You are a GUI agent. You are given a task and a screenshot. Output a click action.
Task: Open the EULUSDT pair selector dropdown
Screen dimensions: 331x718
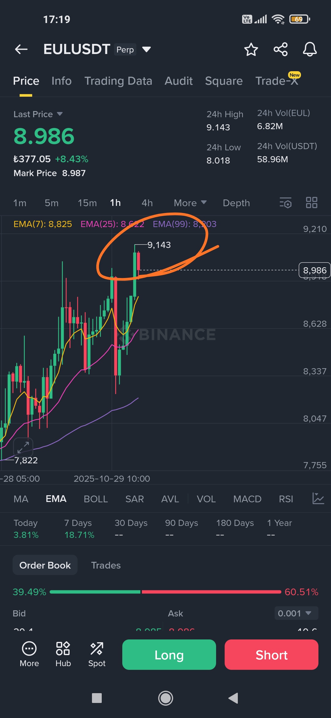146,49
